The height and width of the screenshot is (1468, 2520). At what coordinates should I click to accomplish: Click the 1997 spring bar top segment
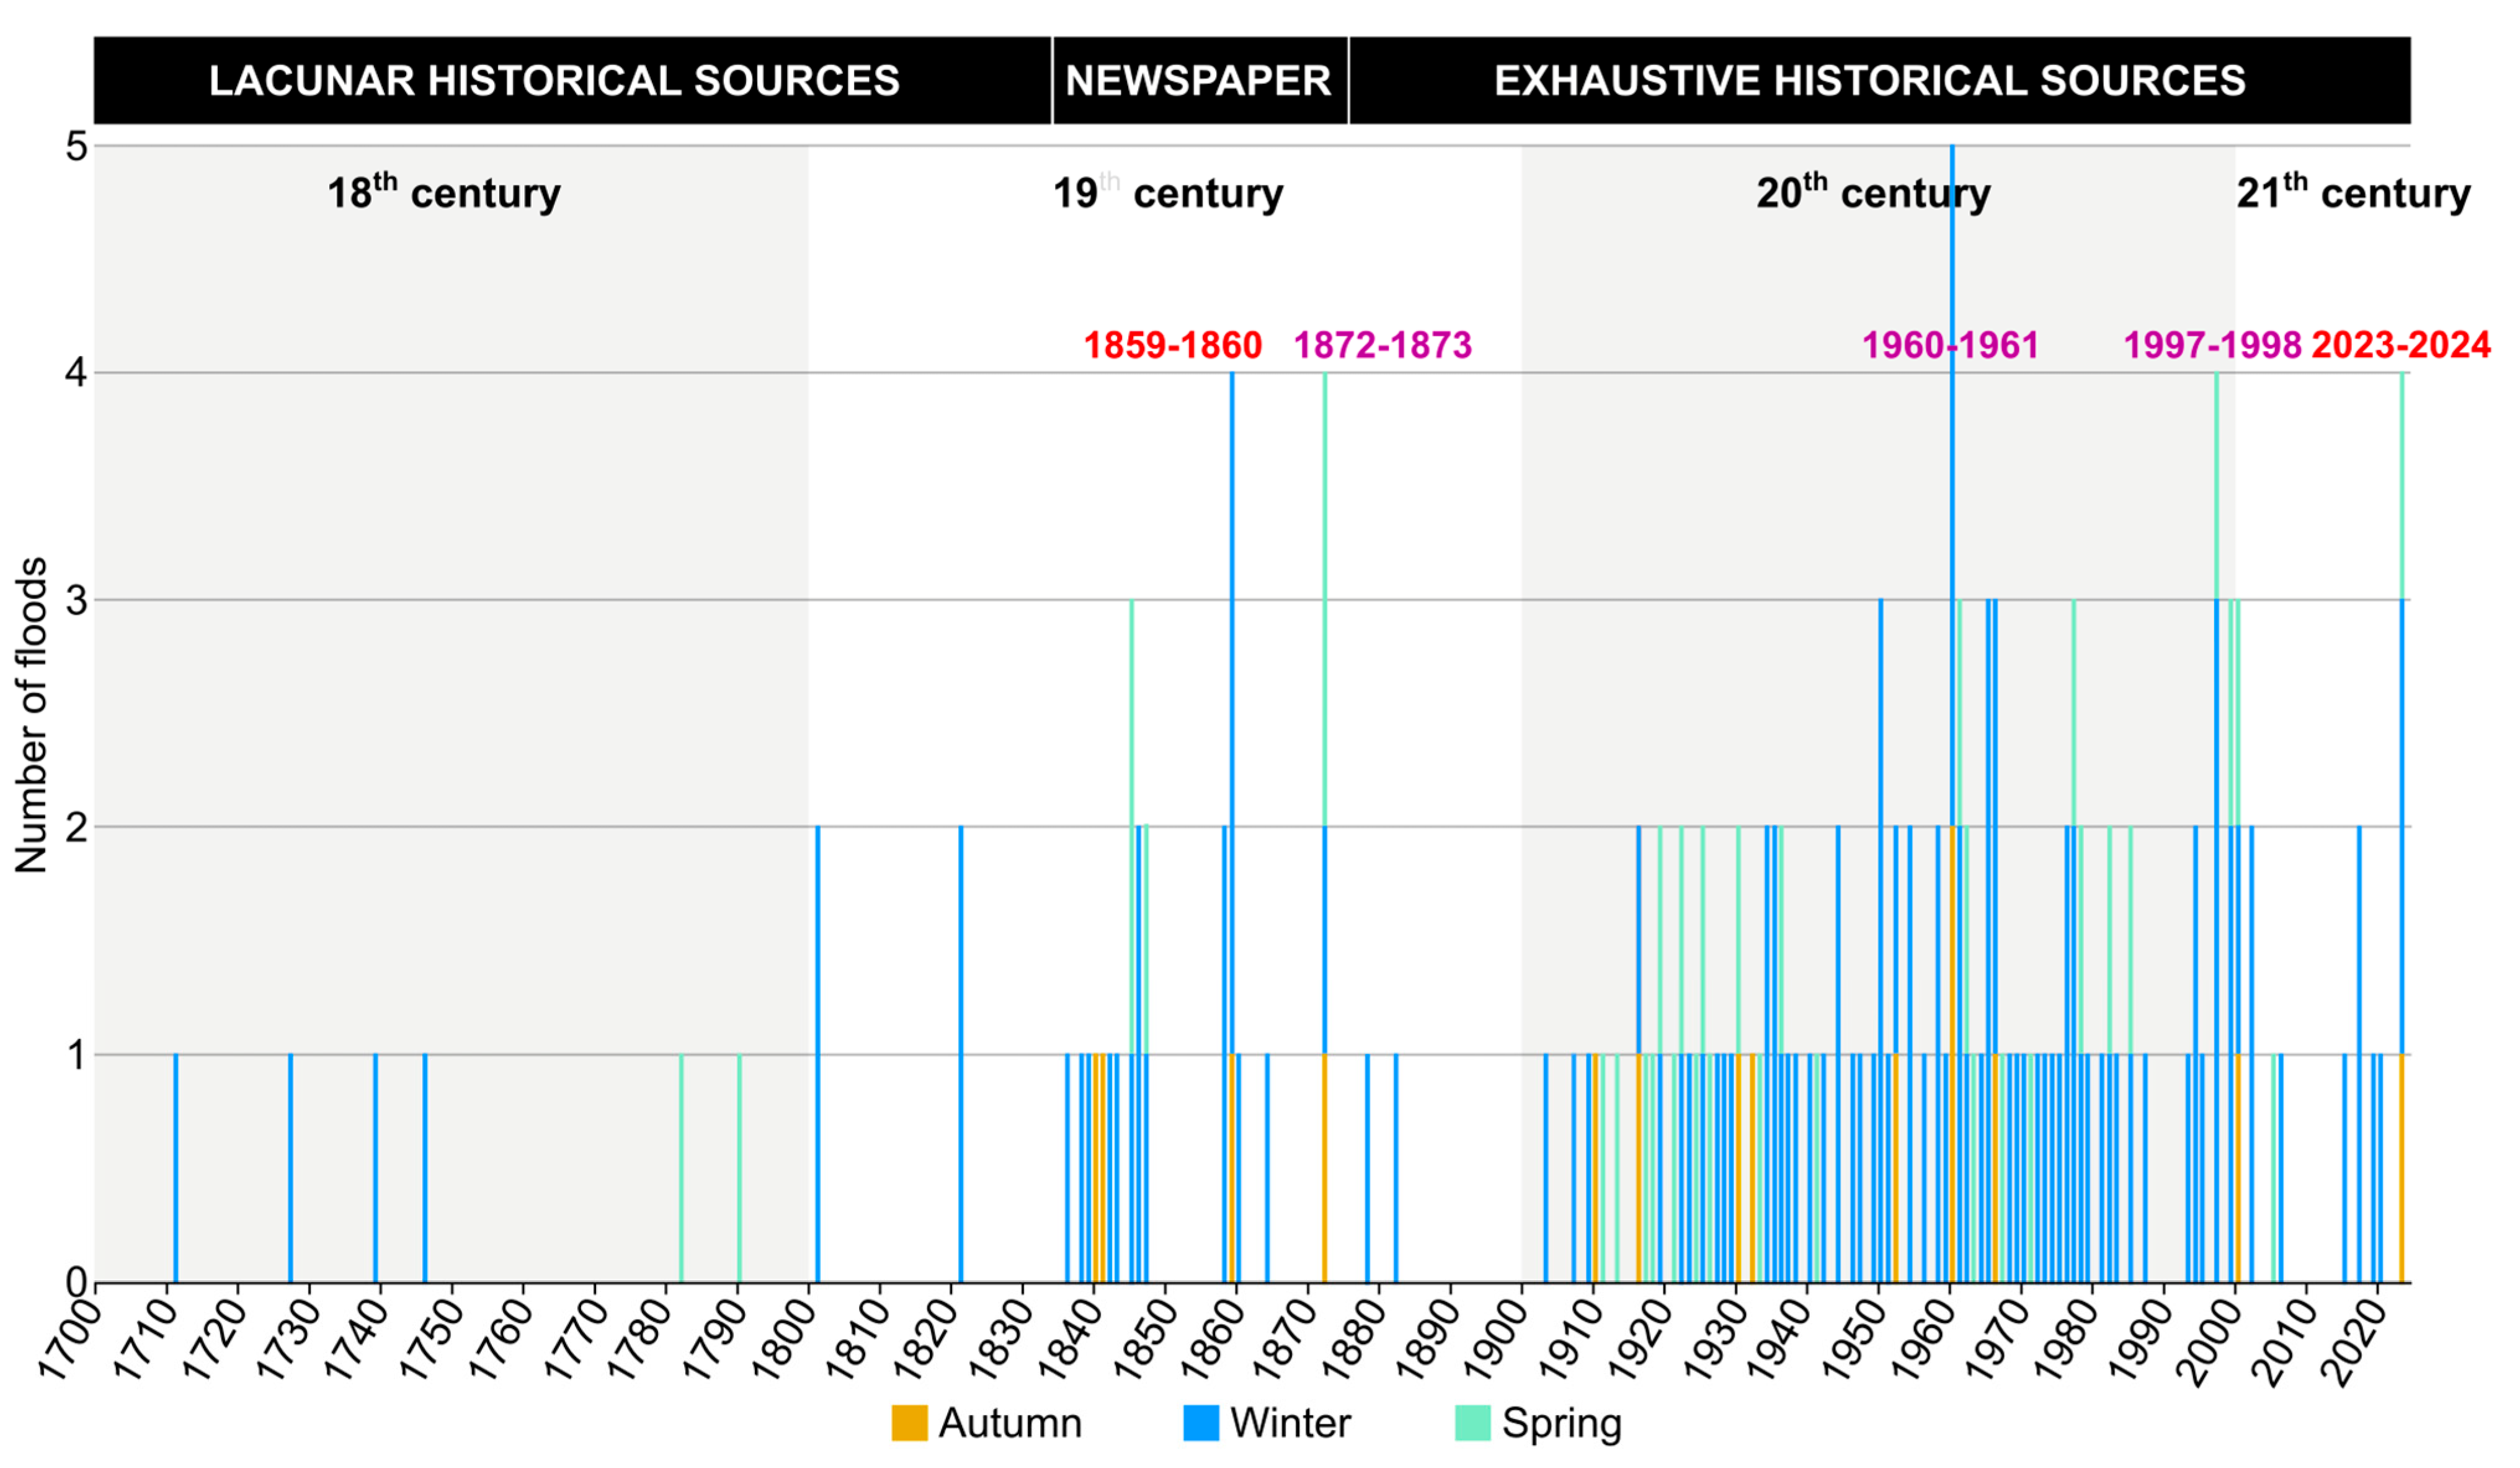(2216, 486)
